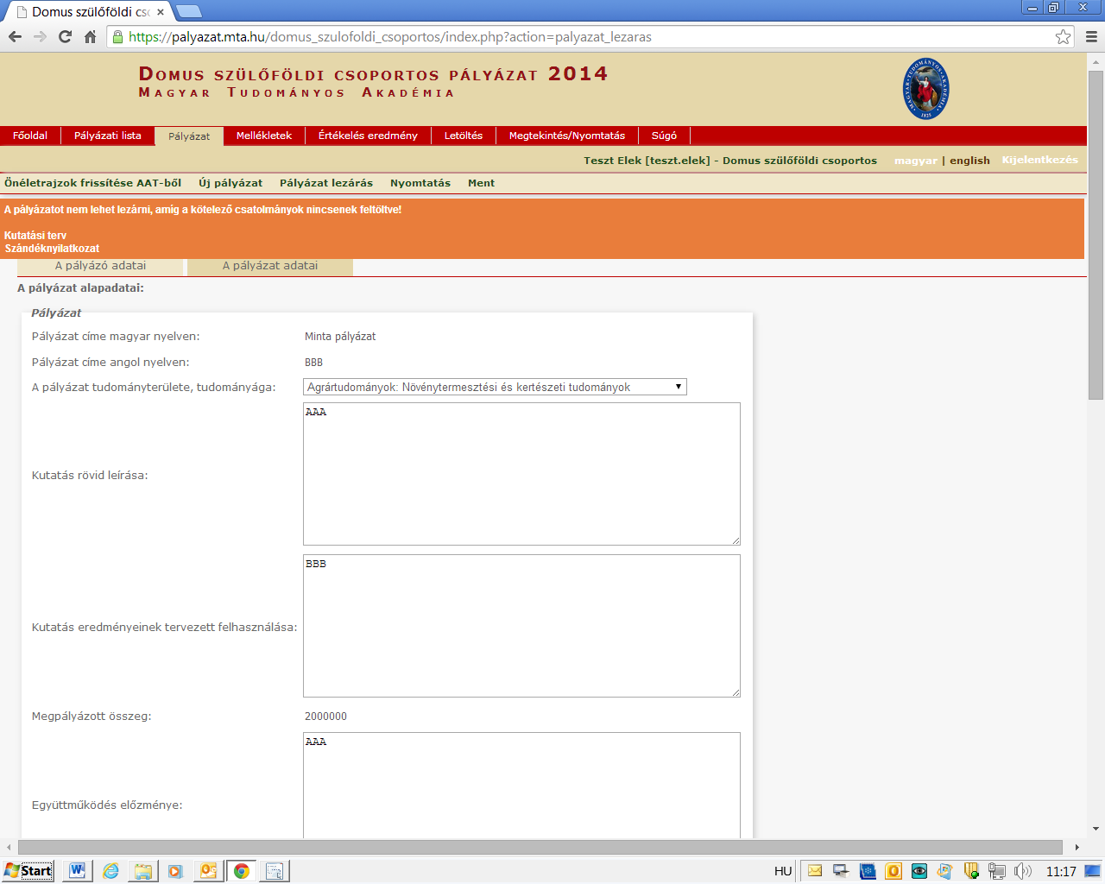Click the network monitor tray icon
The image size is (1105, 884).
tap(841, 871)
